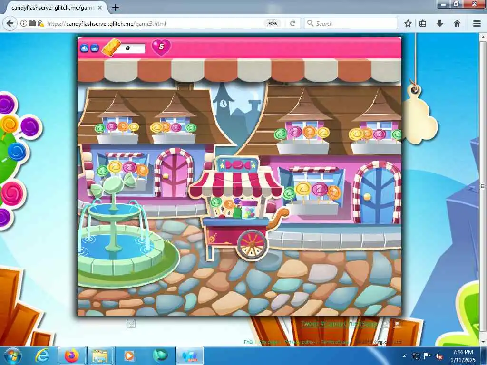
Task: Click the insecure connection padlock warning icon
Action: [40, 23]
